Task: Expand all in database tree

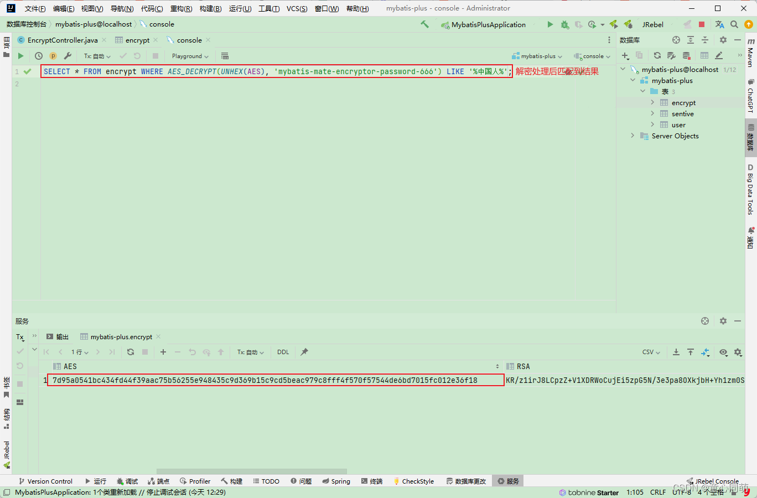Action: pos(691,40)
